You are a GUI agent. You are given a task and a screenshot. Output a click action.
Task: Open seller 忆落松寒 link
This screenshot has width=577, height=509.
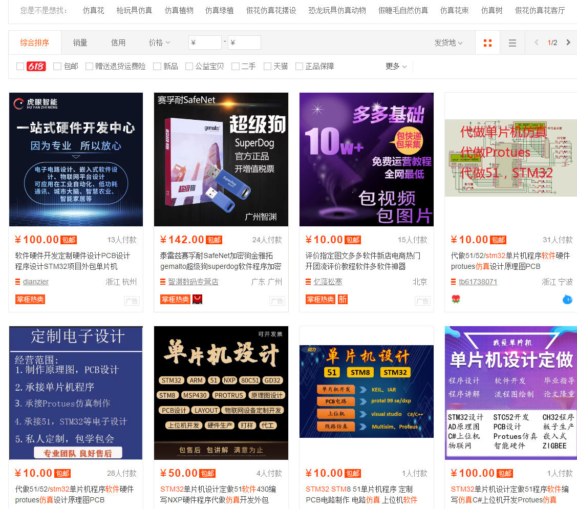pyautogui.click(x=328, y=282)
